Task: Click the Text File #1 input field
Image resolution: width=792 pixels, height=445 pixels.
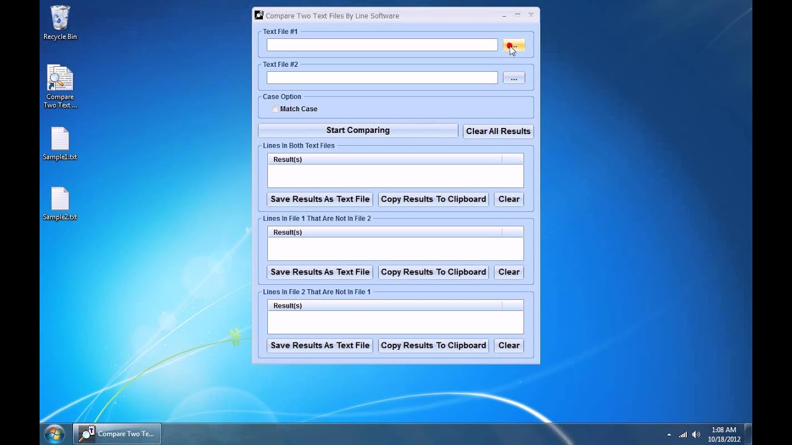Action: pyautogui.click(x=381, y=44)
